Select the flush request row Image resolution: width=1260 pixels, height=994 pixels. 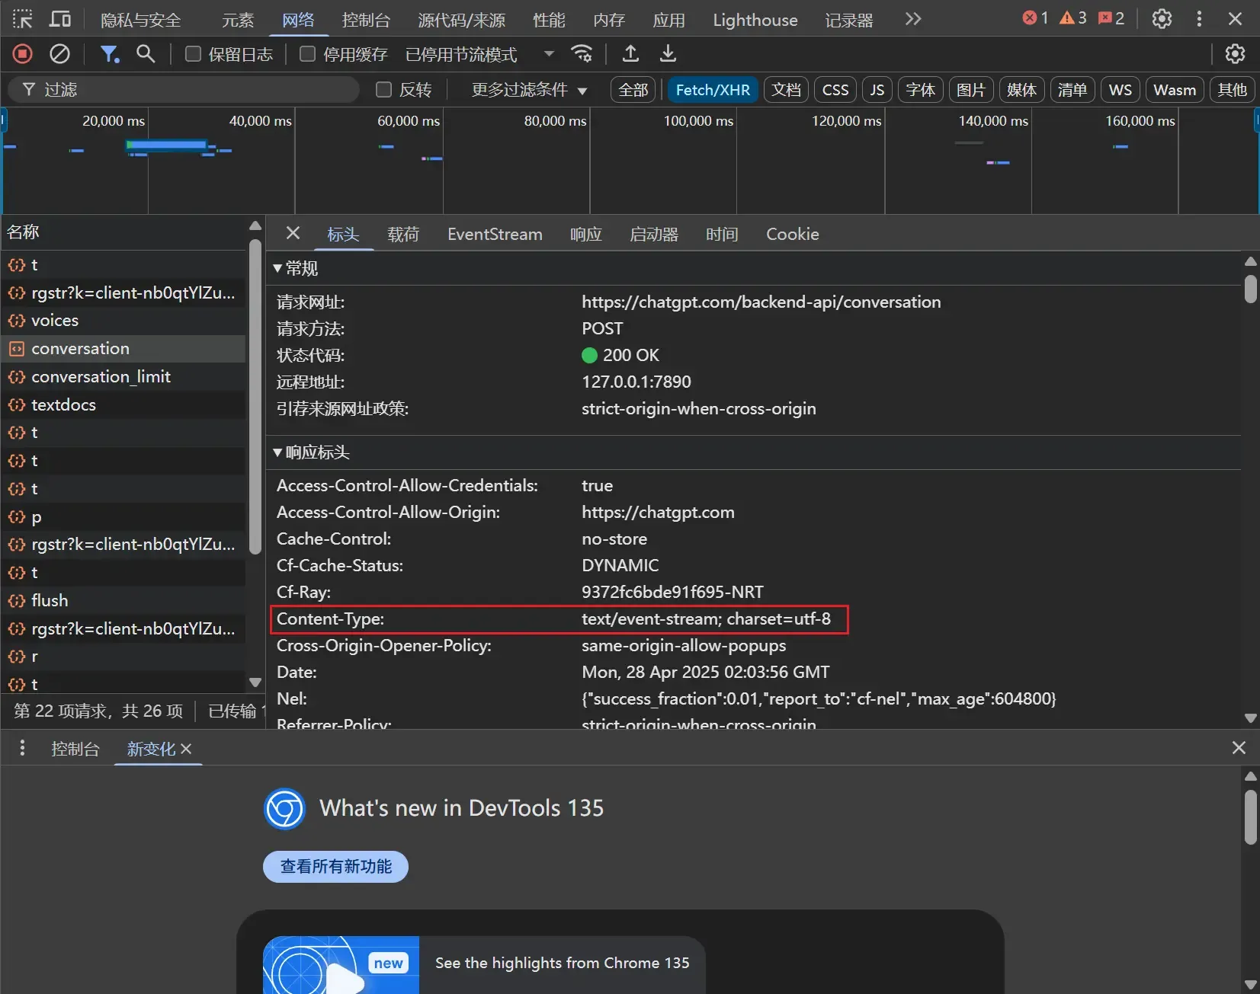123,601
